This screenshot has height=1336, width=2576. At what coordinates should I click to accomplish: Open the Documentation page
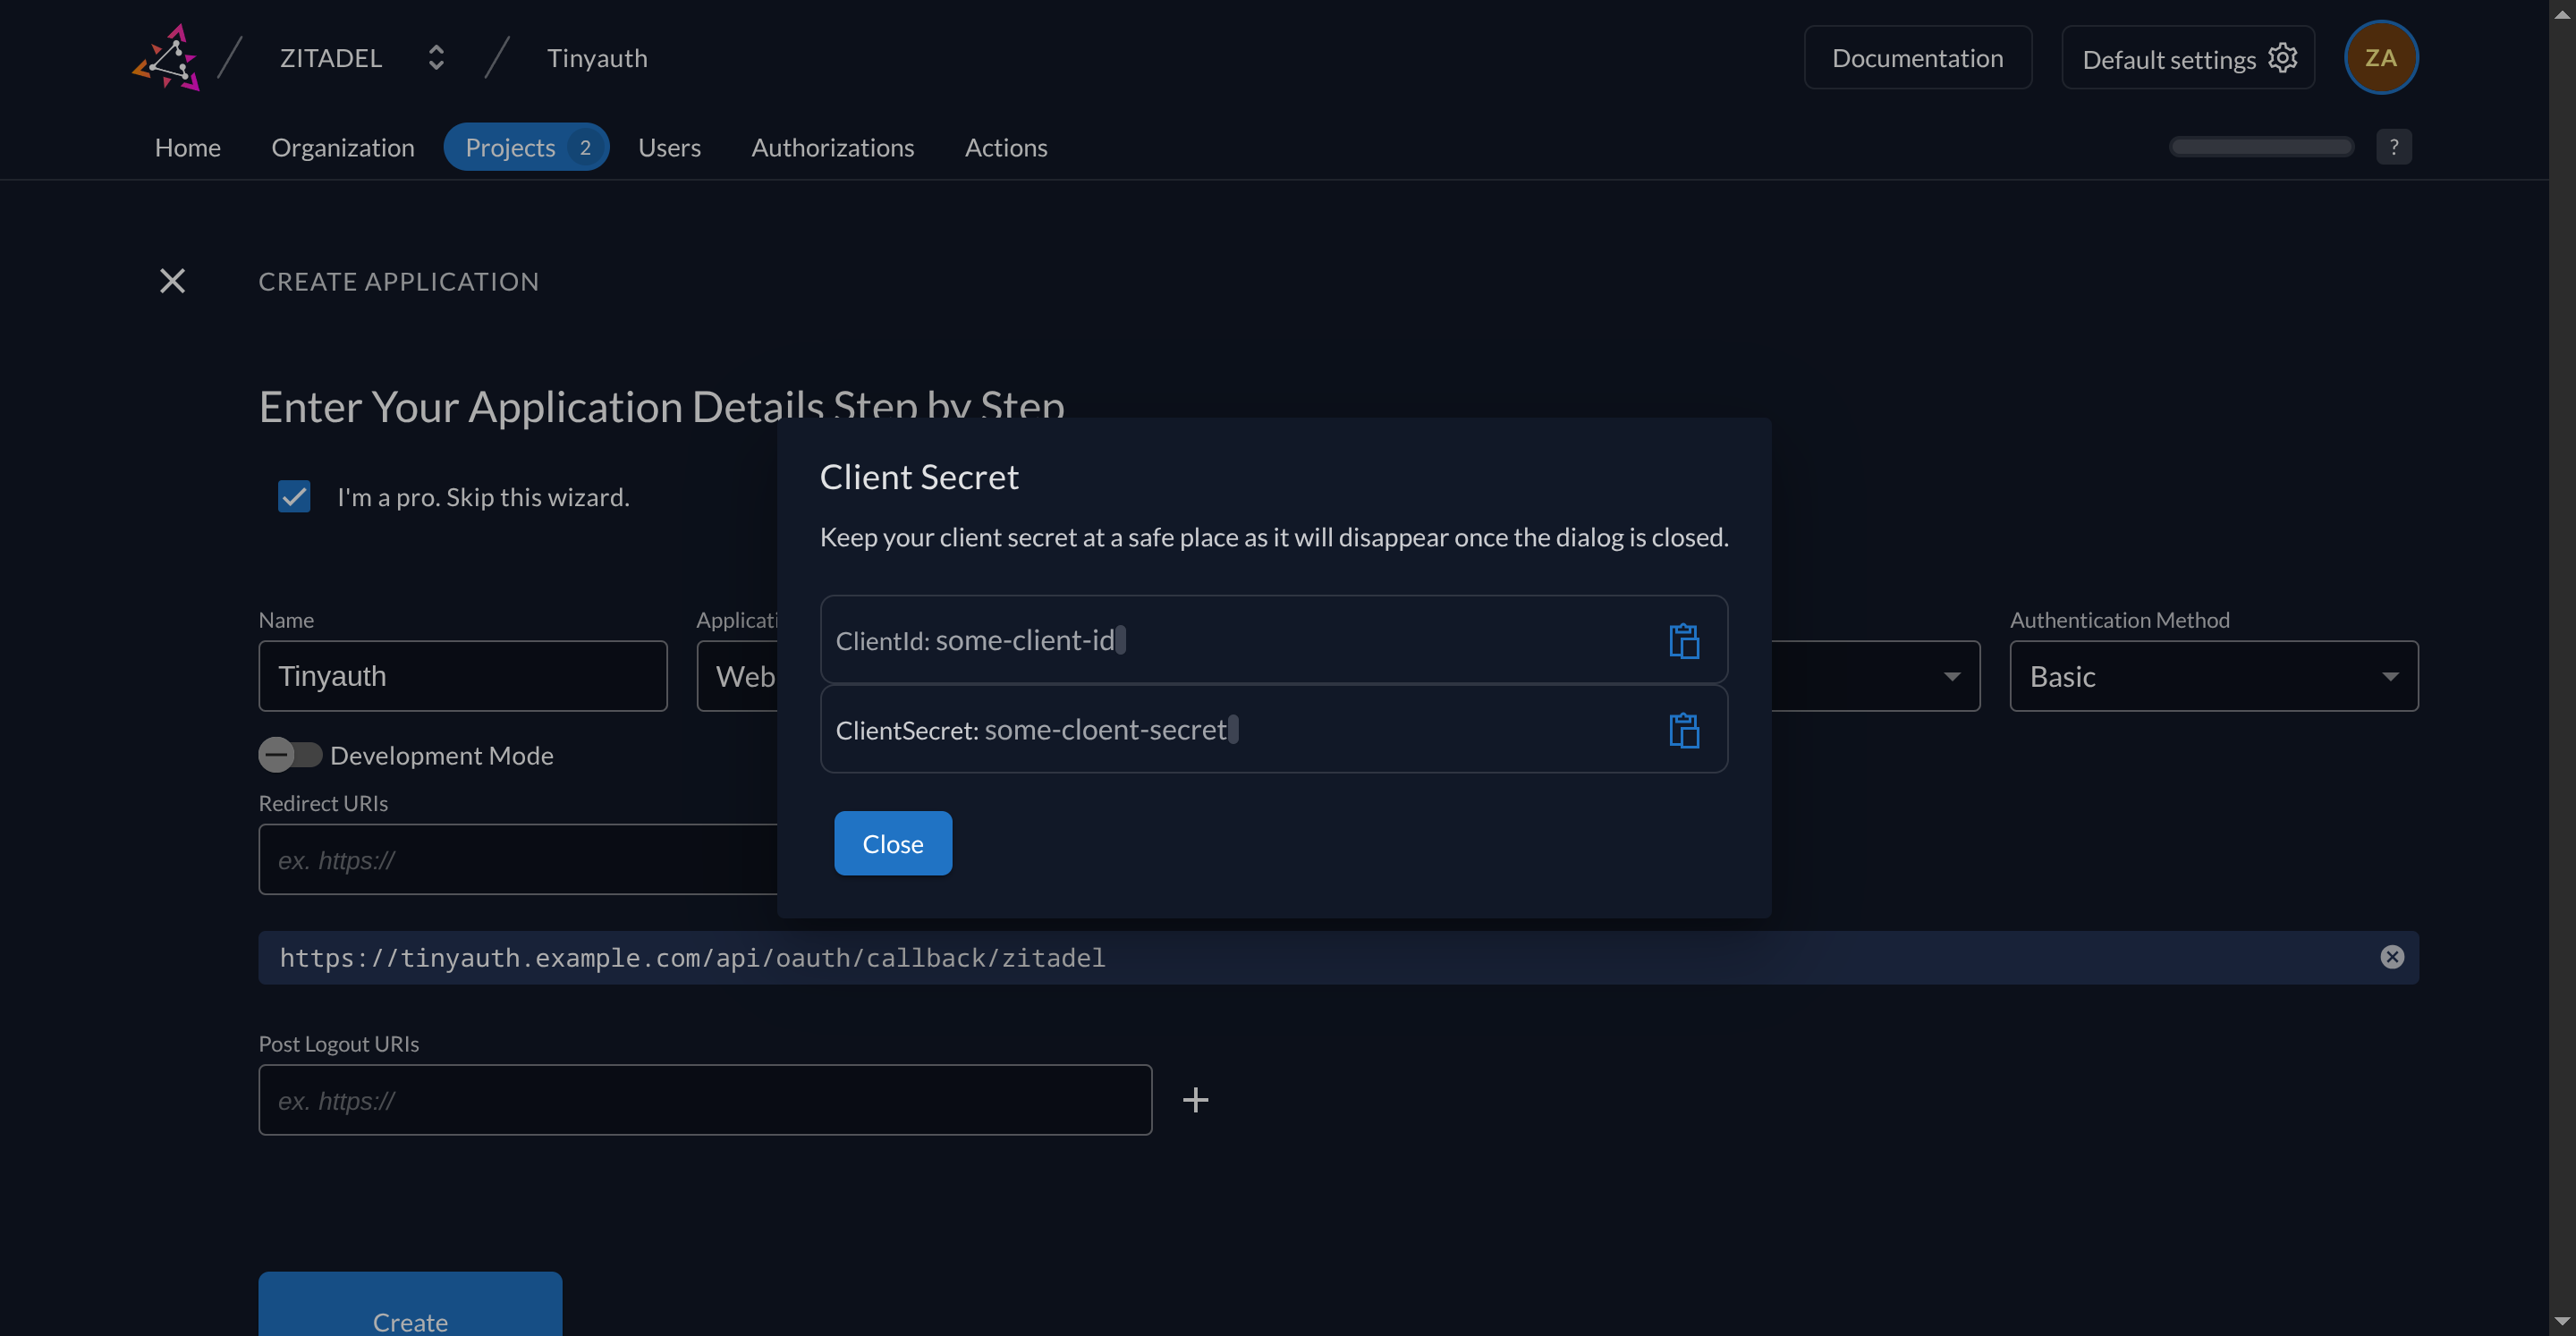1918,57
